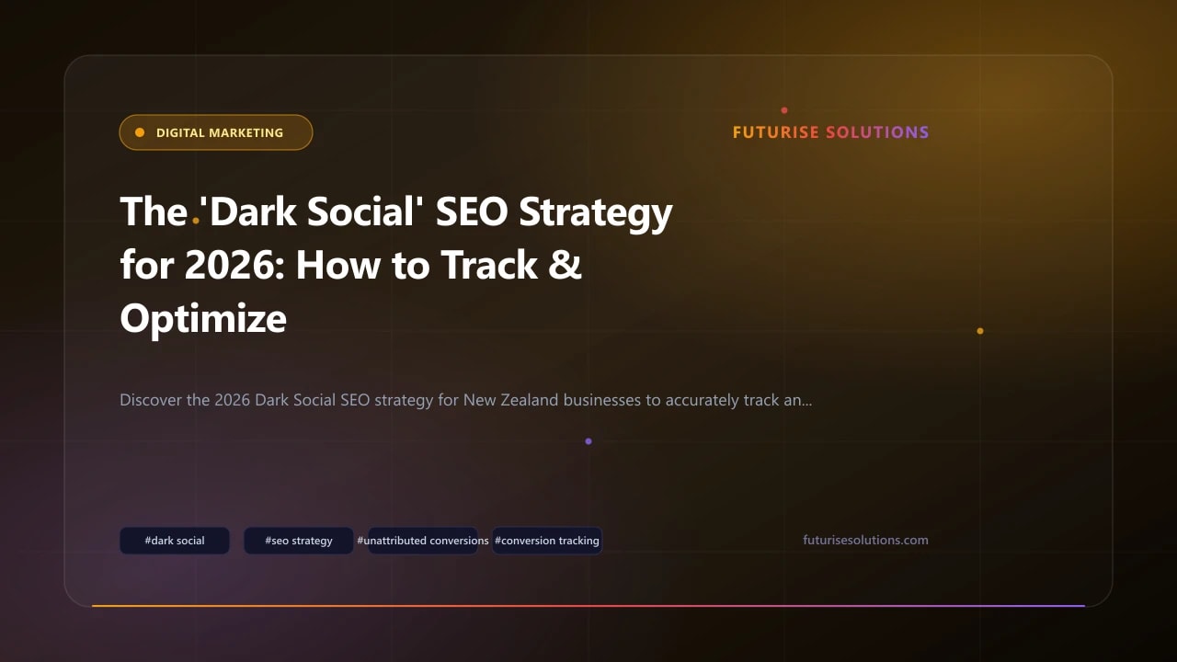The image size is (1177, 662).
Task: Open the futurisesolutions.com link
Action: point(865,540)
